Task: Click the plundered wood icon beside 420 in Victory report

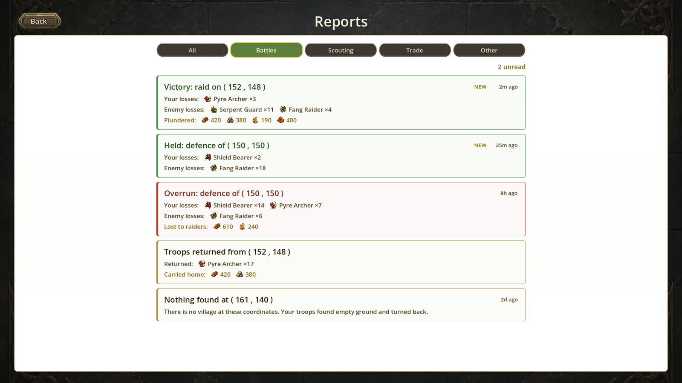Action: click(x=205, y=120)
